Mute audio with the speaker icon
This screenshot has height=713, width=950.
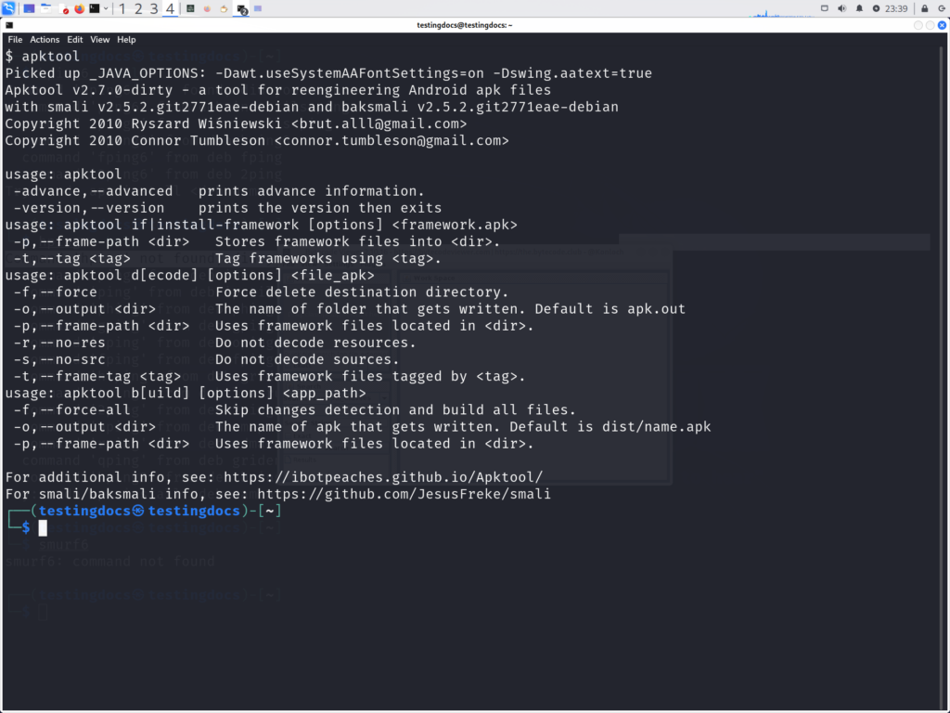pyautogui.click(x=842, y=8)
